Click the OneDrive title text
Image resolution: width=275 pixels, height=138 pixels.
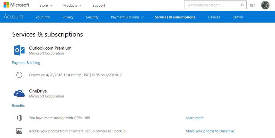point(38,91)
